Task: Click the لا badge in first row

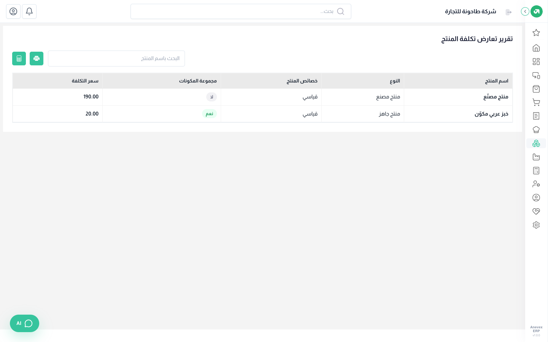Action: coord(212,97)
